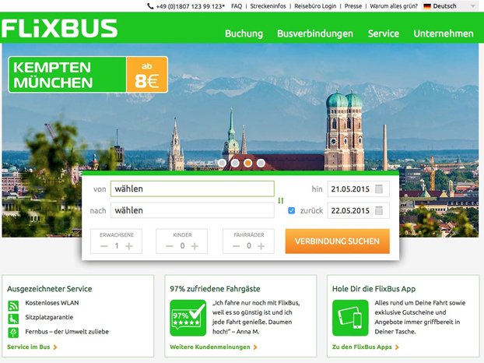Viewport: 484px width, 363px height.
Task: Click the FlixBus App devices icon
Action: pos(350,318)
